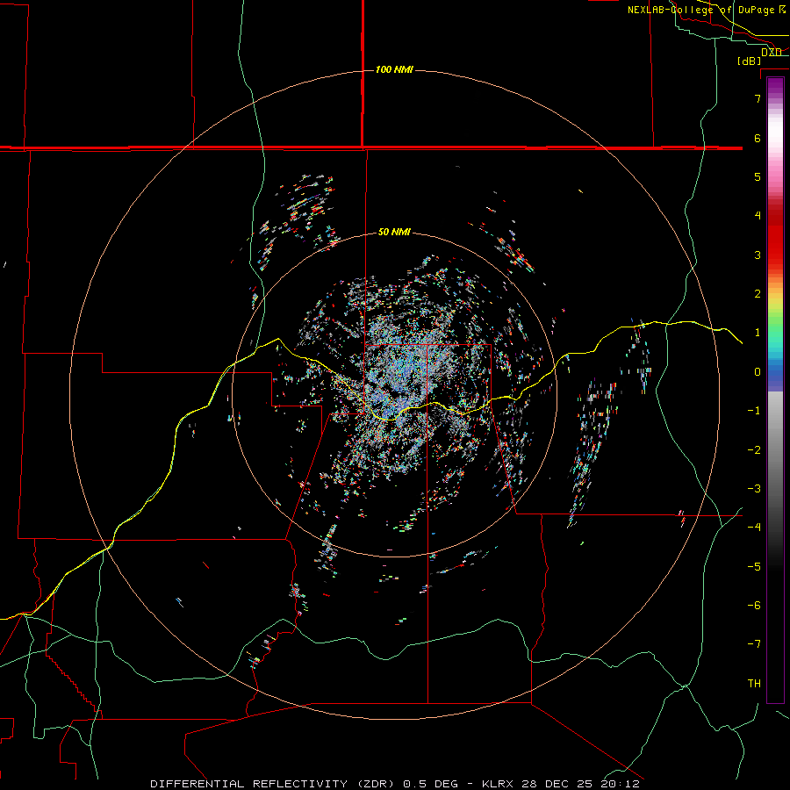Click the "5" value on the color scale
The width and height of the screenshot is (790, 790).
[758, 176]
